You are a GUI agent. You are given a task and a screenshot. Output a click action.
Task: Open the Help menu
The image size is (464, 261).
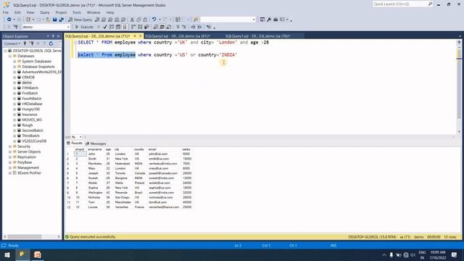tap(110, 12)
